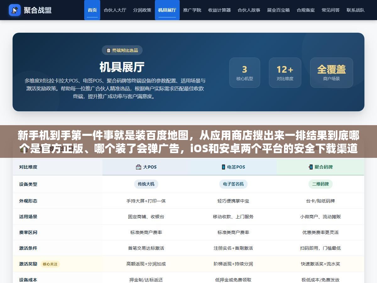
Task: Click the 聚合战盟 logo icon
Action: pyautogui.click(x=15, y=10)
